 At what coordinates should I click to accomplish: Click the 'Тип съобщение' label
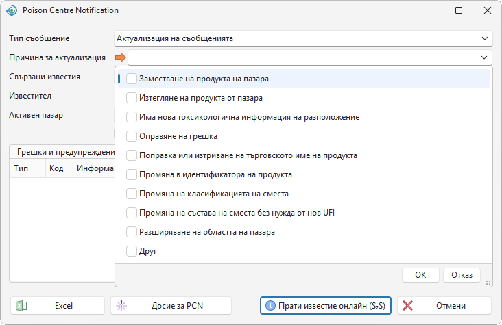(x=39, y=38)
